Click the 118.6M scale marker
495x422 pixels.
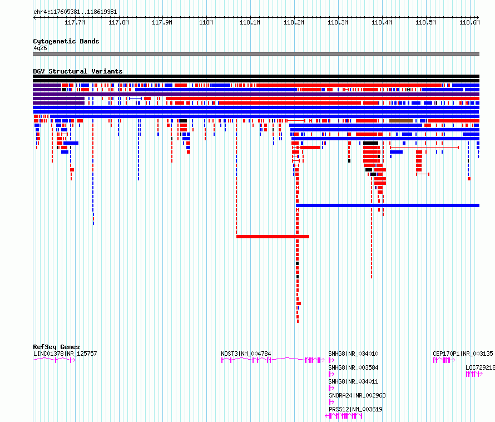(469, 22)
